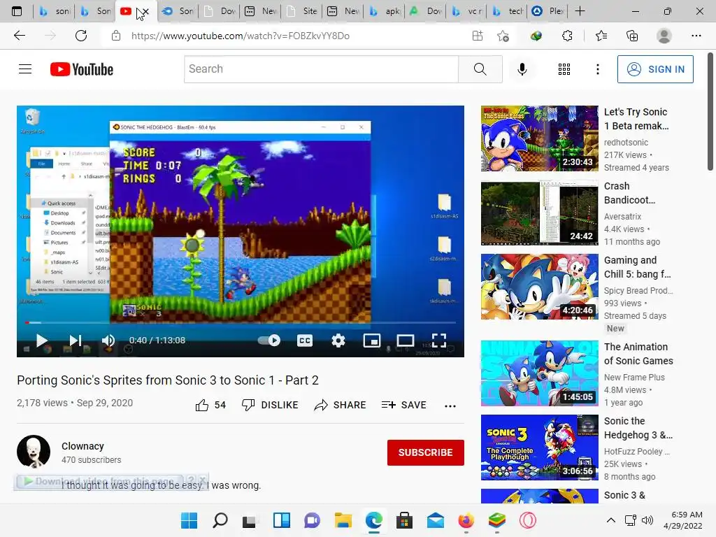
Task: Go back in the browser
Action: pos(20,36)
